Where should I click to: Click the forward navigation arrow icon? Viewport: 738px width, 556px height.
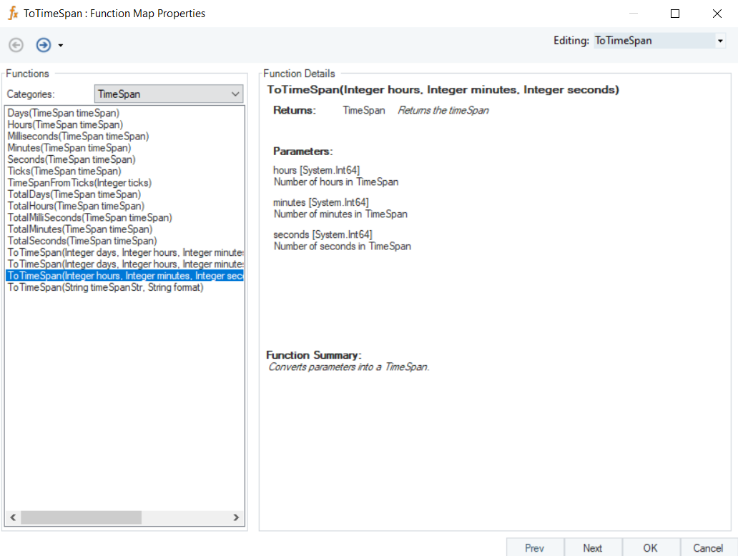(44, 45)
